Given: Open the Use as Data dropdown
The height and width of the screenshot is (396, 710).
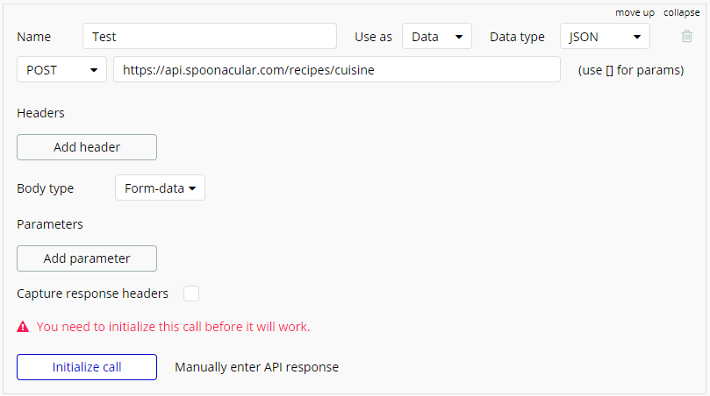Looking at the screenshot, I should pos(437,37).
